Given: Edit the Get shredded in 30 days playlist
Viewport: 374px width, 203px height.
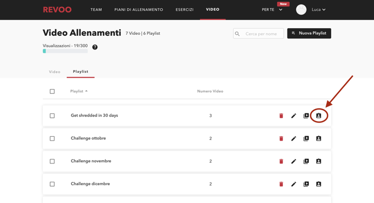Looking at the screenshot, I should click(x=294, y=116).
